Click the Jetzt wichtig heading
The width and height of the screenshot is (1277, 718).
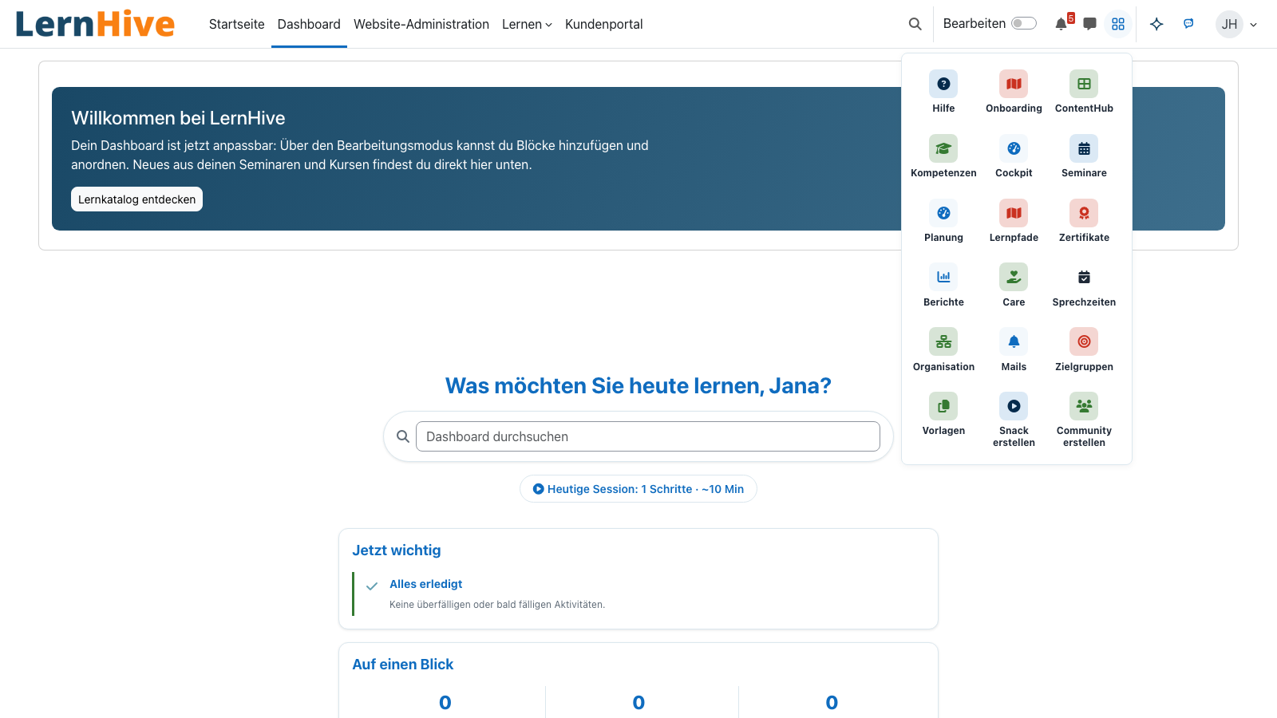[x=397, y=550]
